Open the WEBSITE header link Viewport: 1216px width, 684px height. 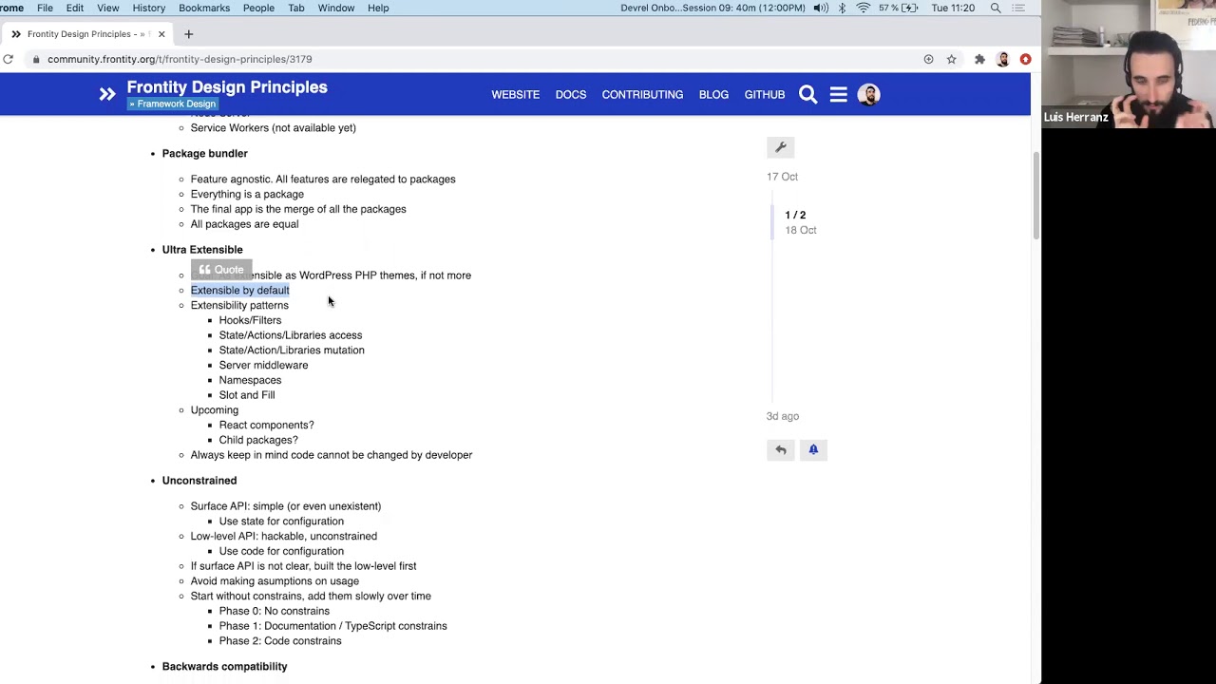[515, 94]
